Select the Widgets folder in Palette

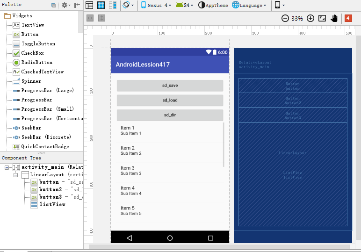coord(18,15)
